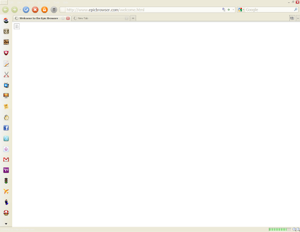The image size is (300, 232).
Task: Open the history dropdown beside Forward button
Action: (x=20, y=10)
